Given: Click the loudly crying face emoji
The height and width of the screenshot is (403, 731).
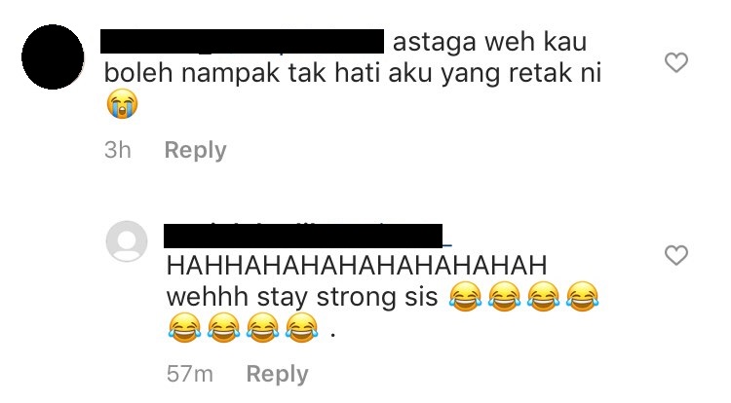Looking at the screenshot, I should click(122, 104).
